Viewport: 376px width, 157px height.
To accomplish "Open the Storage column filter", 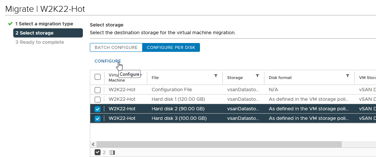I will pos(257,76).
